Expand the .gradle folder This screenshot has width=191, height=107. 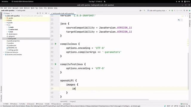(5, 18)
